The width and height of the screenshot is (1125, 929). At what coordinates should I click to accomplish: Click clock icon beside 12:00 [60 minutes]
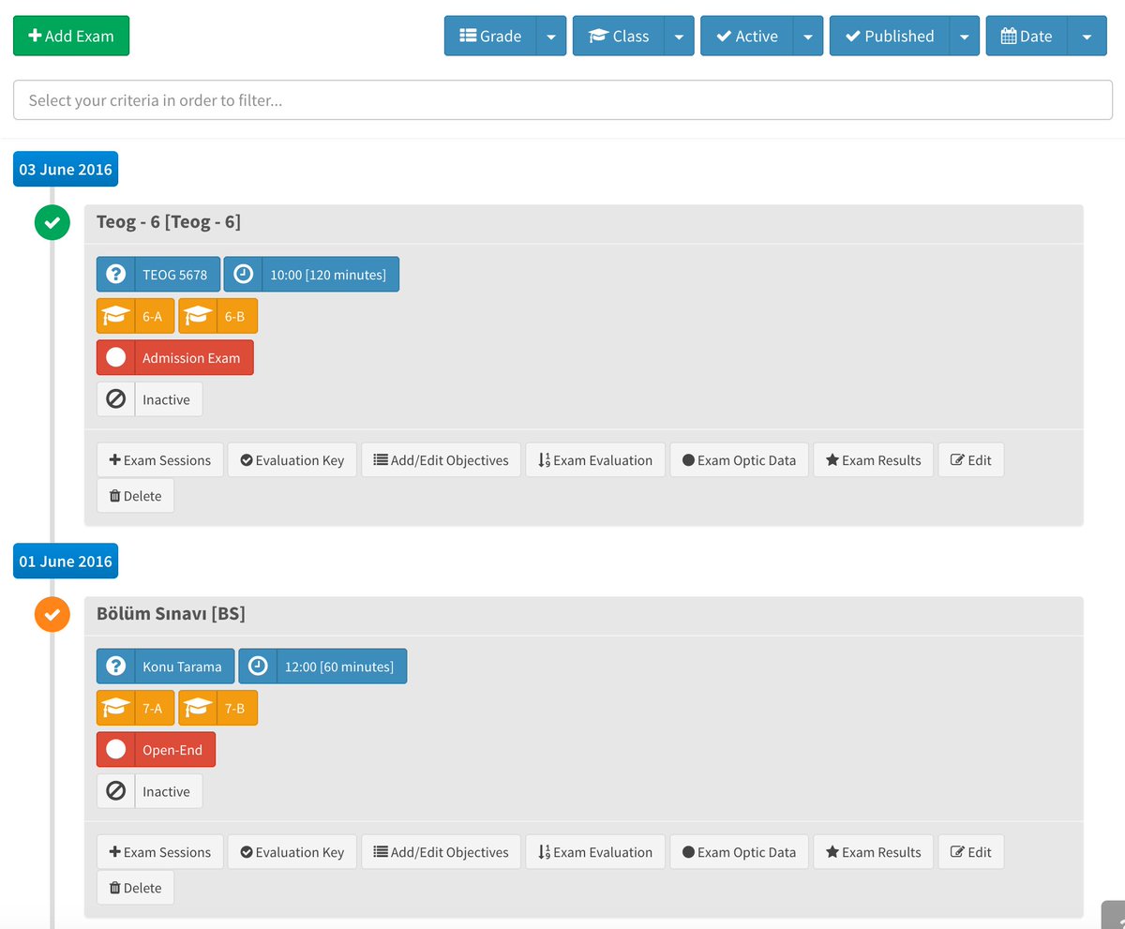pos(258,667)
